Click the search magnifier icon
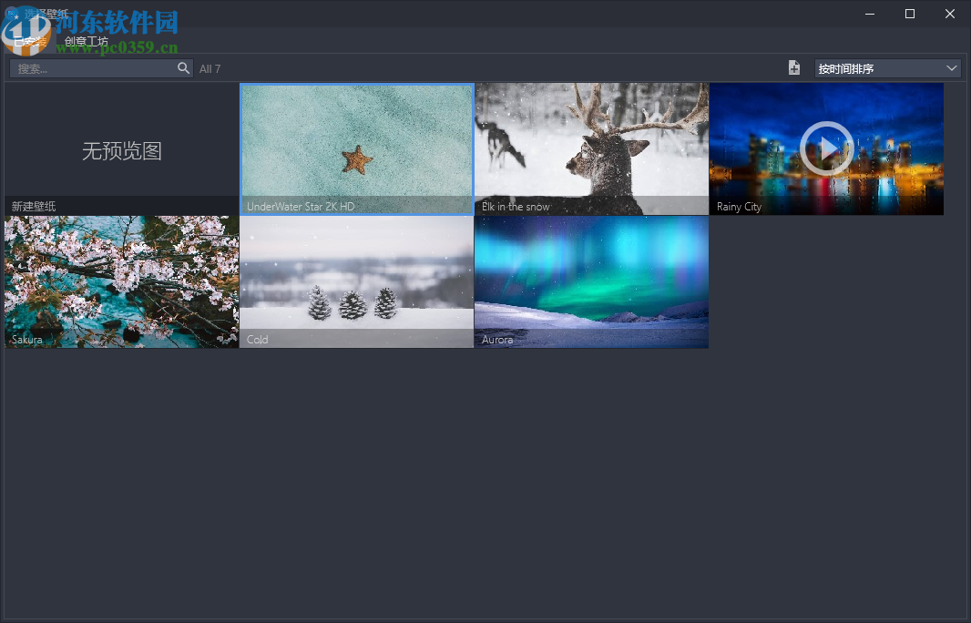 point(183,68)
